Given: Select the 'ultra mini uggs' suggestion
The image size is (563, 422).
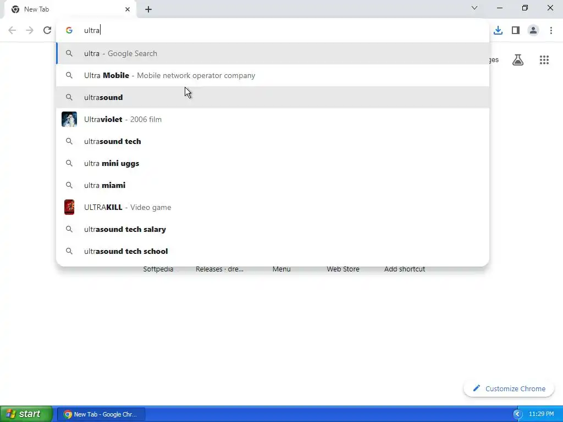Looking at the screenshot, I should tap(273, 163).
